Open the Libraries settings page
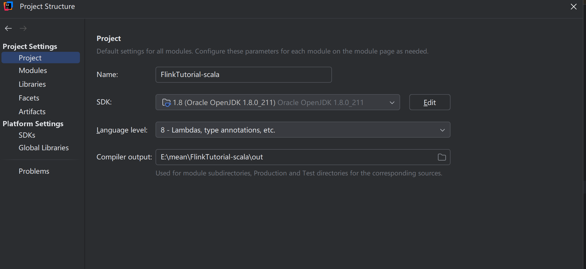 (x=32, y=84)
